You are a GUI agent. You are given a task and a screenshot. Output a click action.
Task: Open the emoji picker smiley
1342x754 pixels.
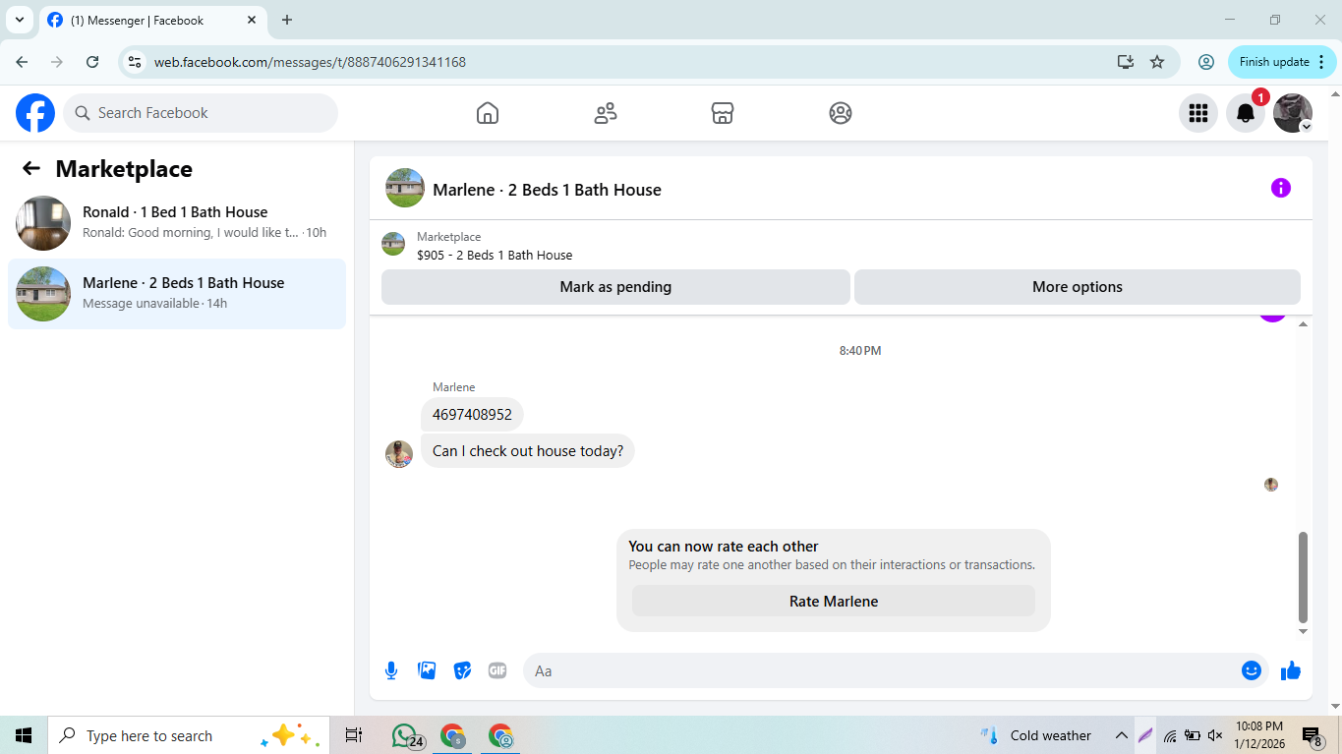[1252, 670]
